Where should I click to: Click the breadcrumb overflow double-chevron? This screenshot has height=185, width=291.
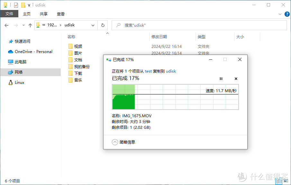[x=44, y=25]
